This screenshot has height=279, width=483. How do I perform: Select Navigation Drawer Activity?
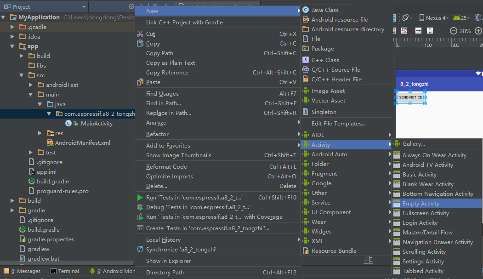[437, 242]
